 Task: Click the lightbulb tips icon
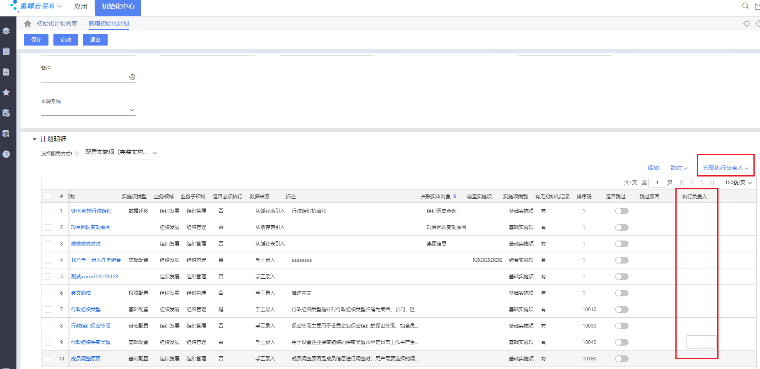(746, 24)
